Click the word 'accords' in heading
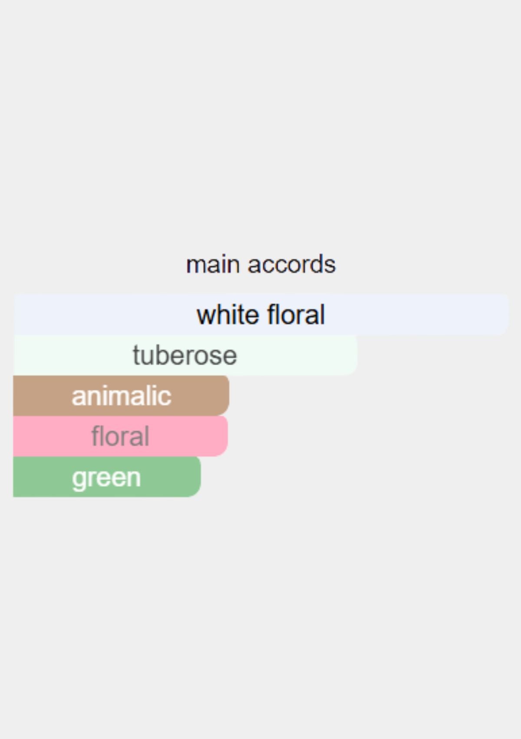 tap(292, 264)
